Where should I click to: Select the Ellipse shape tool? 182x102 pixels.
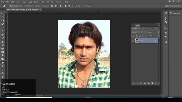[x=3, y=73]
